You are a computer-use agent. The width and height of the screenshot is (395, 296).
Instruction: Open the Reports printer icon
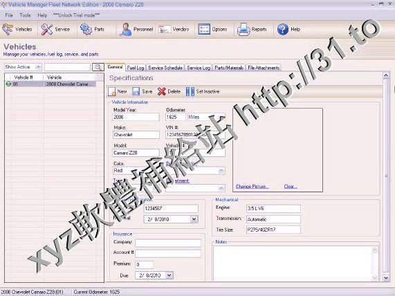point(244,30)
